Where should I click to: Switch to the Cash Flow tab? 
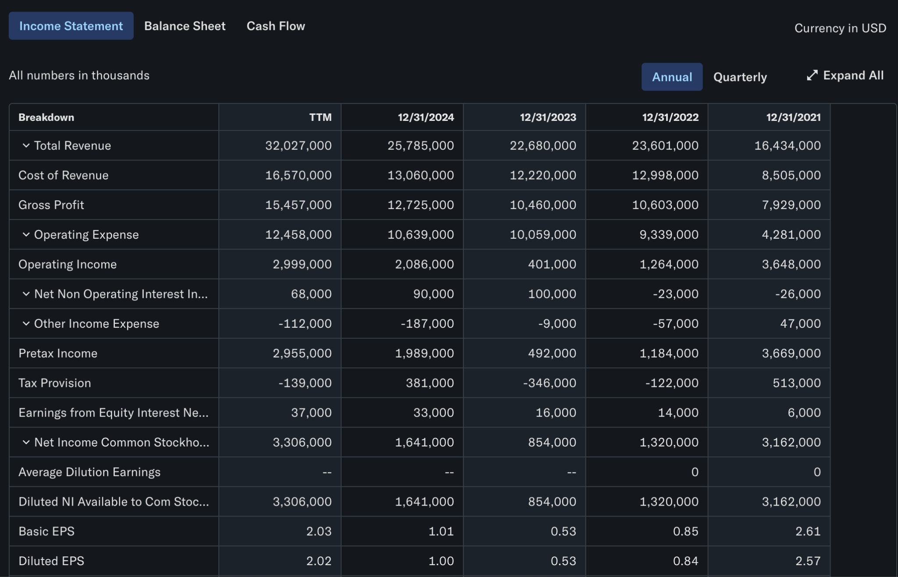coord(276,26)
